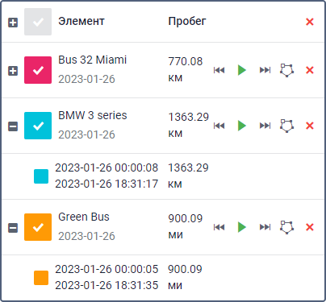Create geofence from Bus 32 Miami track
The width and height of the screenshot is (326, 302).
286,70
